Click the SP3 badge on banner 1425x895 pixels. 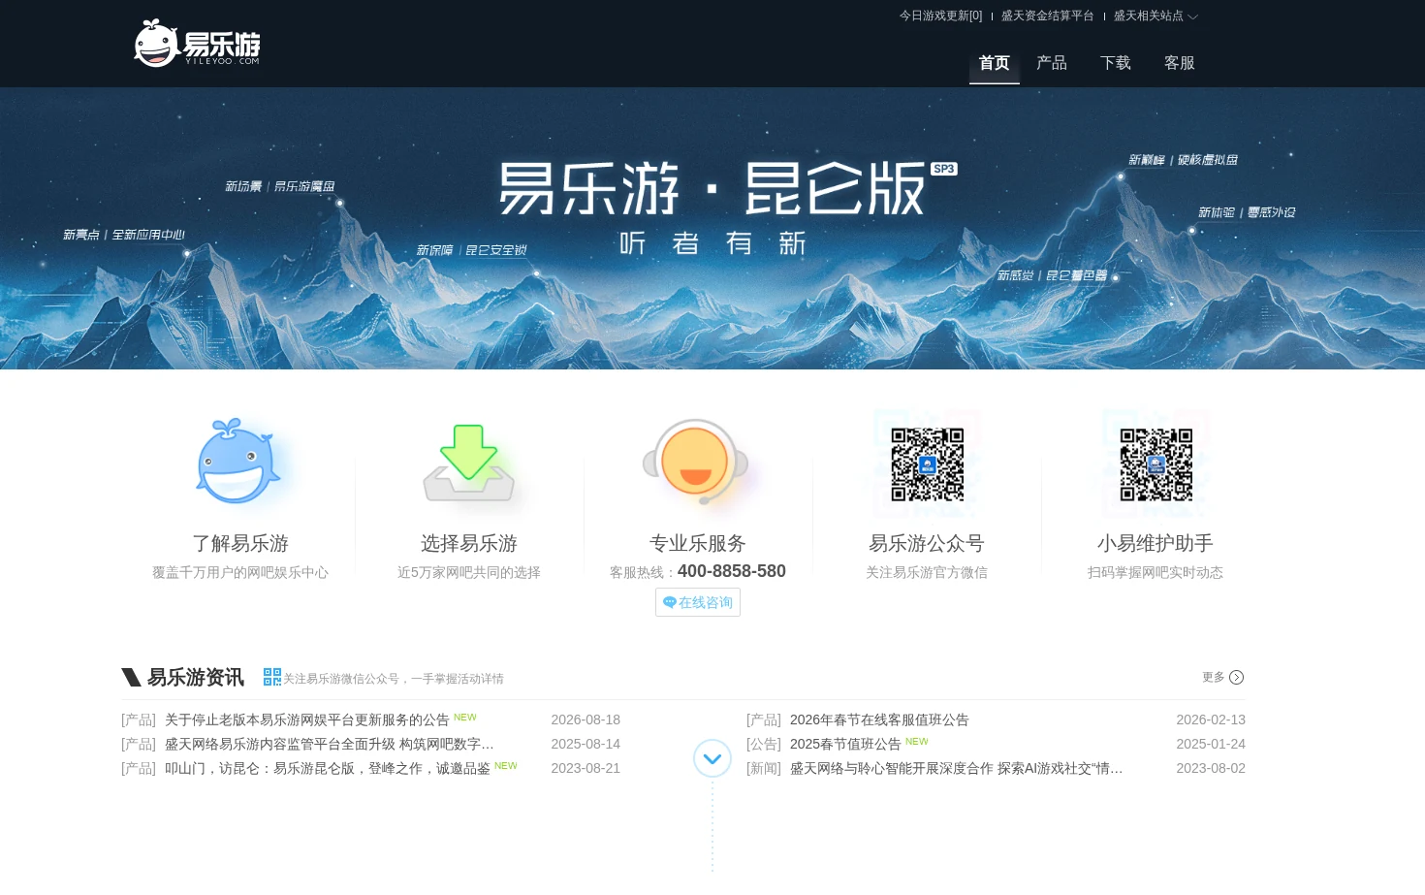coord(943,169)
